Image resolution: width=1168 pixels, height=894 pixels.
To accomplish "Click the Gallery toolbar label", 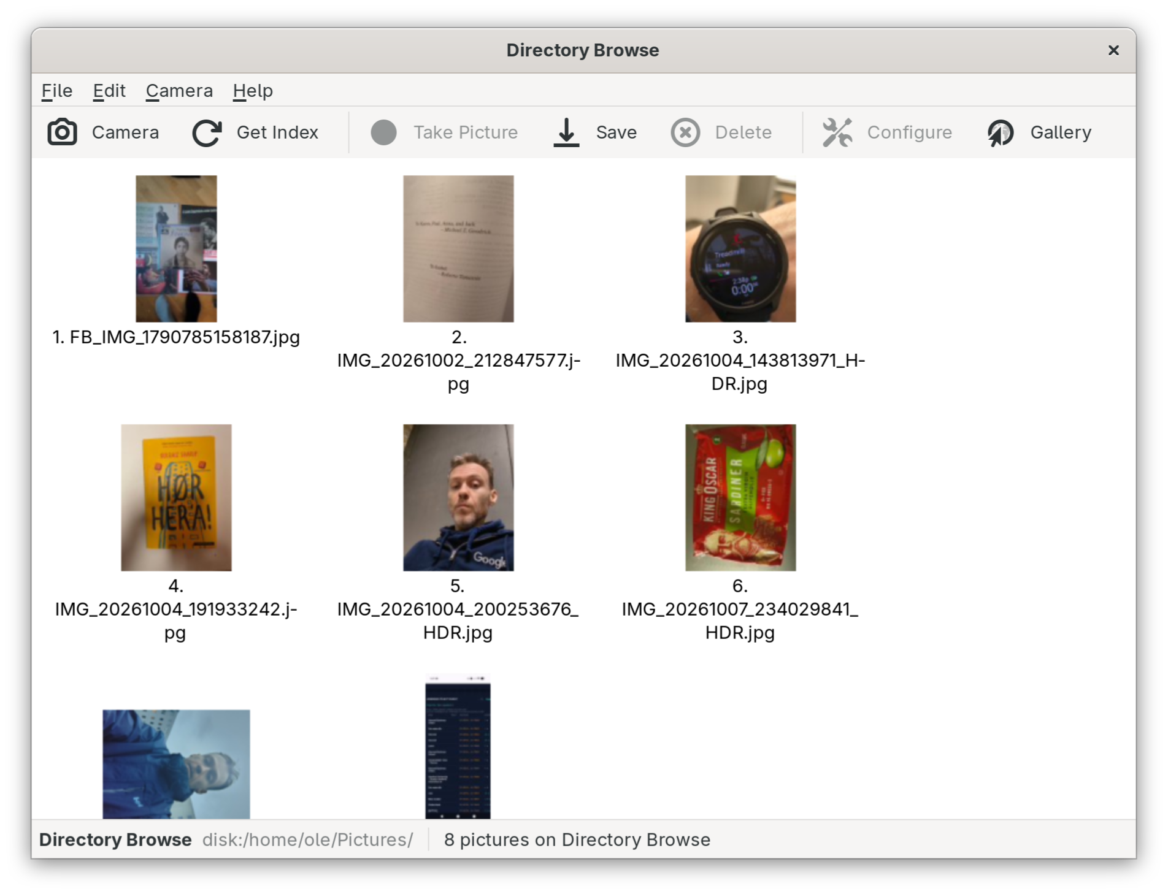I will pos(1061,132).
